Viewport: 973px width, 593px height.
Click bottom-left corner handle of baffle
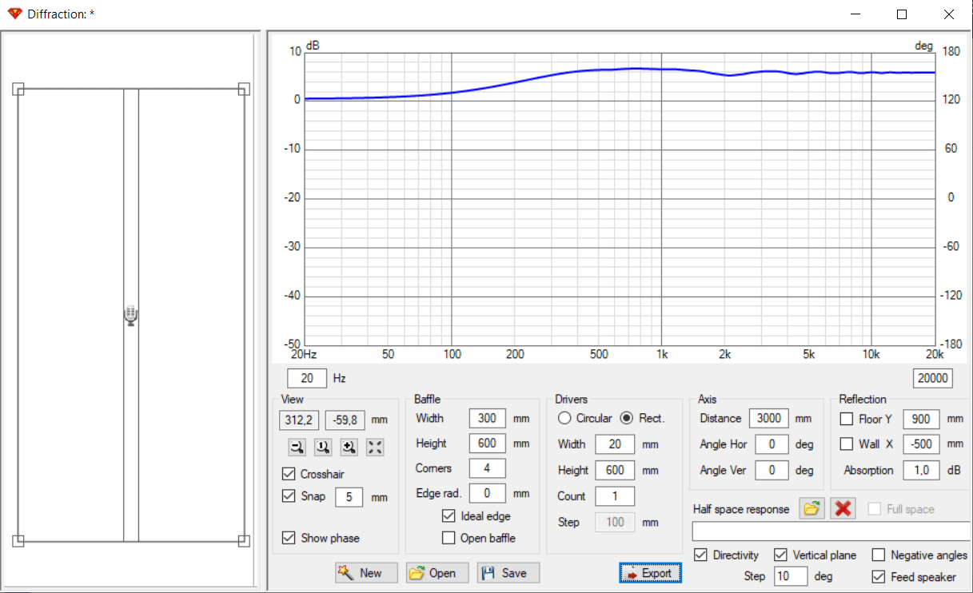pos(18,541)
